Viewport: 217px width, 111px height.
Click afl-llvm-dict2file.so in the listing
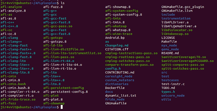click(64, 49)
